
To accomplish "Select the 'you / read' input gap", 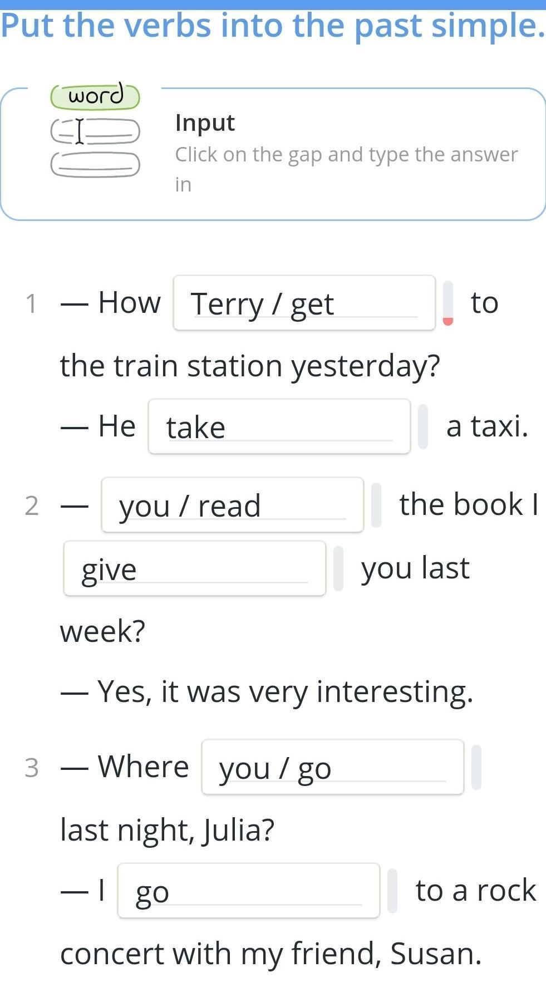I will [x=232, y=505].
